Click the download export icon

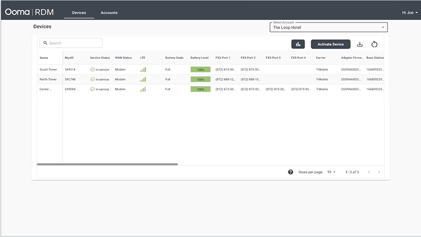point(360,44)
